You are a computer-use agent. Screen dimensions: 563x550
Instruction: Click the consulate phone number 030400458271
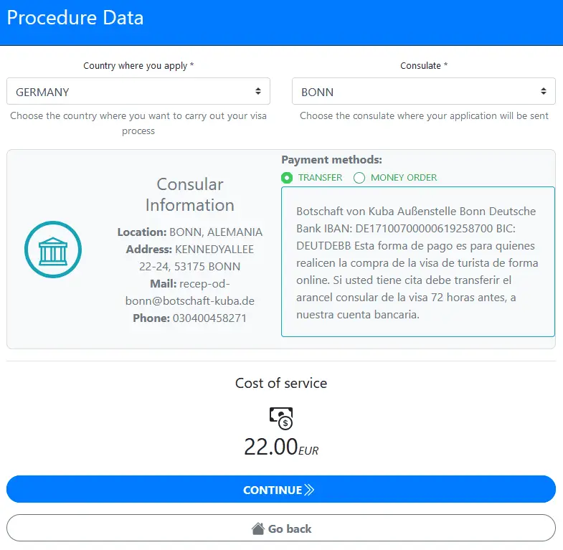point(209,318)
